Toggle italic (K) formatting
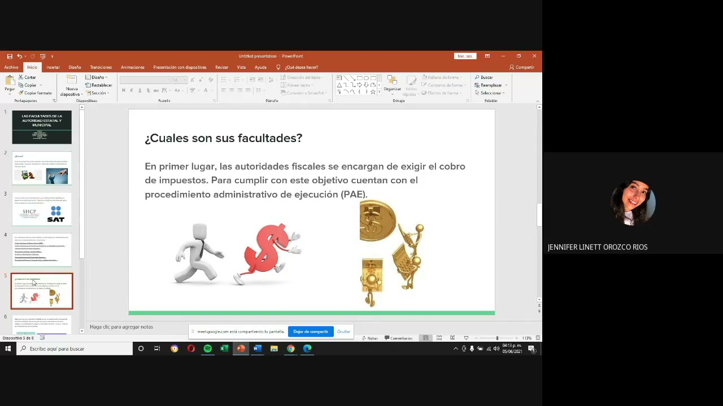The height and width of the screenshot is (406, 723). pyautogui.click(x=132, y=90)
